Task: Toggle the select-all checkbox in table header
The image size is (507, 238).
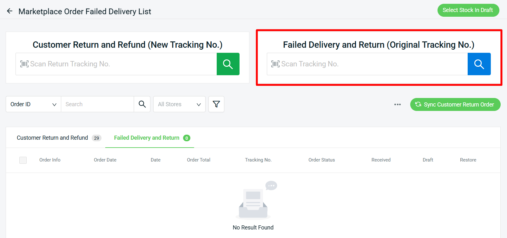Action: tap(23, 160)
